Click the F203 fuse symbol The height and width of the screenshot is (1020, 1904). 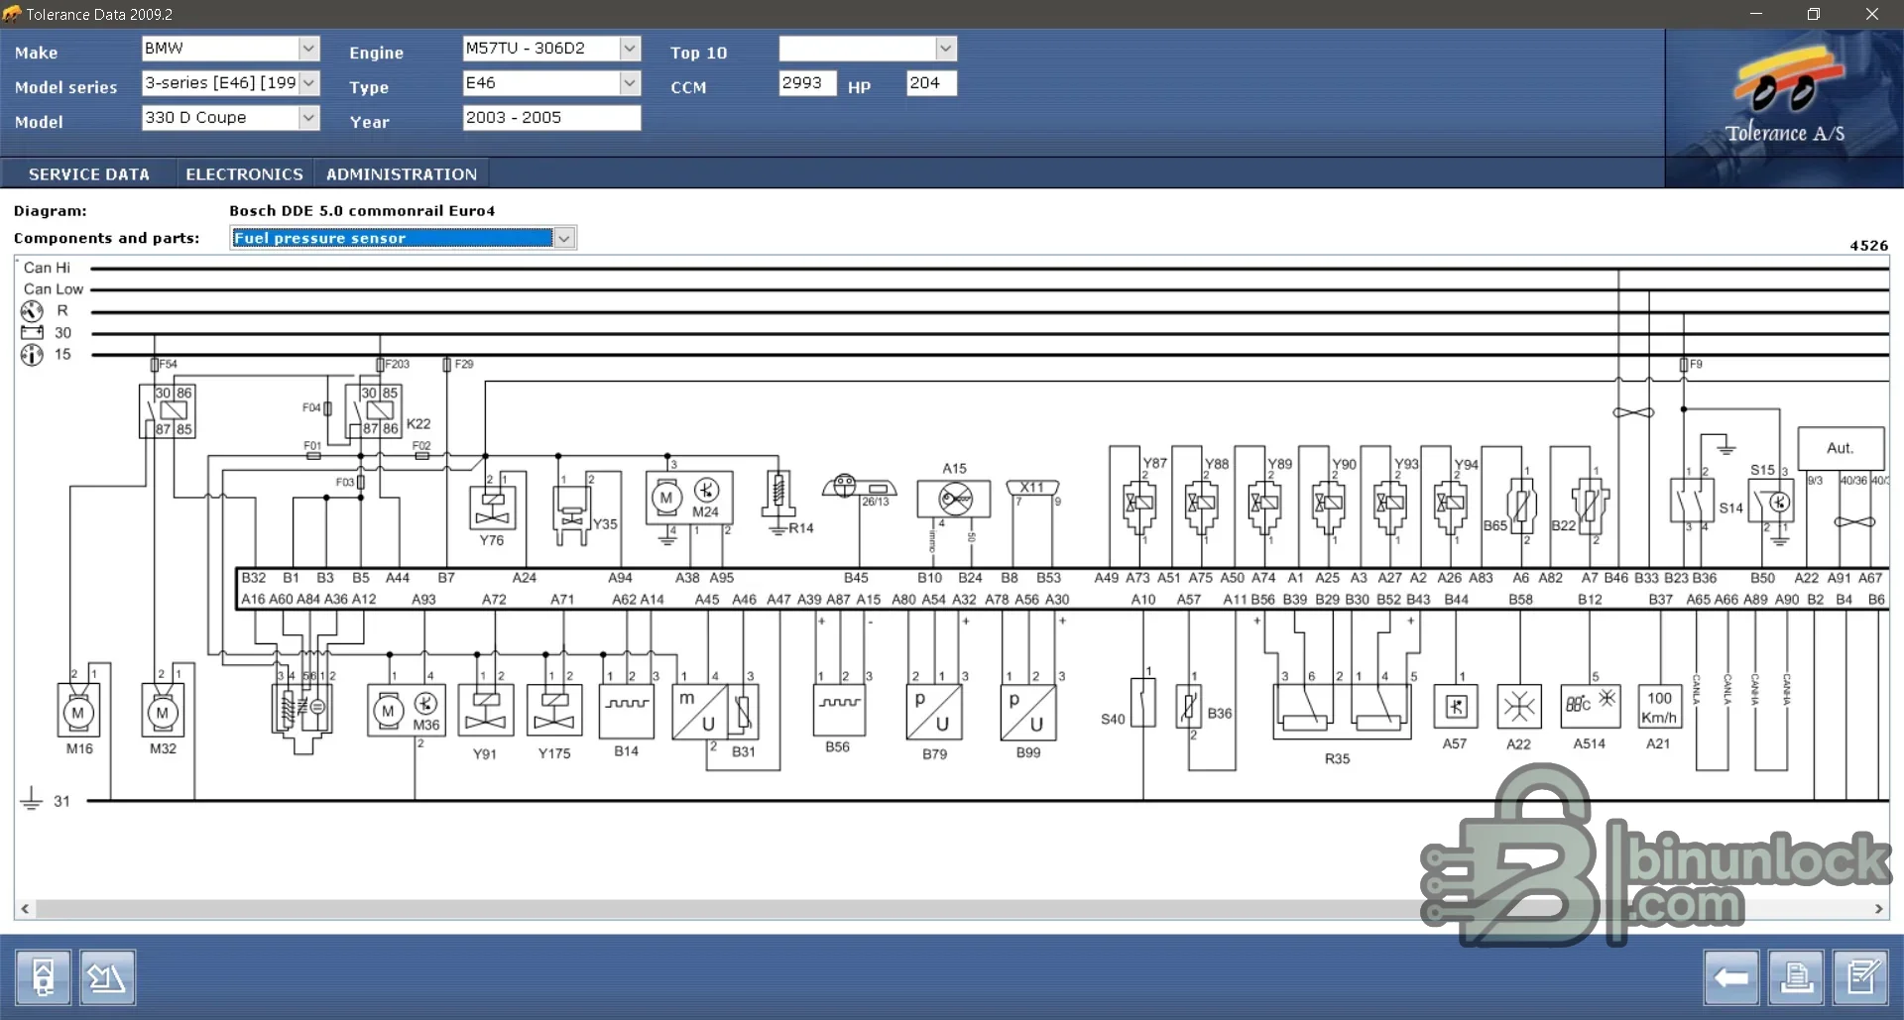(x=380, y=365)
